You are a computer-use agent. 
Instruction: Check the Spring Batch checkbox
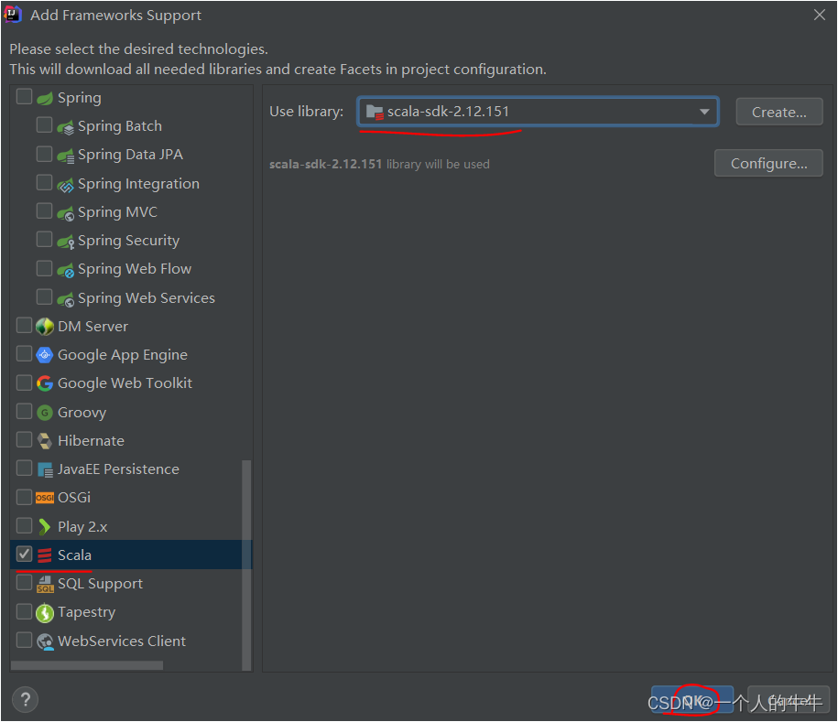pyautogui.click(x=44, y=125)
